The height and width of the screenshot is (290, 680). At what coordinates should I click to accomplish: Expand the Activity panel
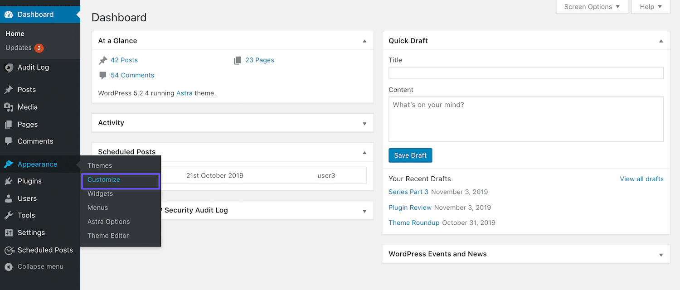[x=364, y=123]
